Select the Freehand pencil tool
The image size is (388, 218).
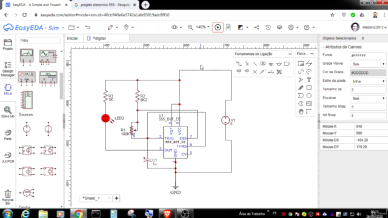[301, 87]
